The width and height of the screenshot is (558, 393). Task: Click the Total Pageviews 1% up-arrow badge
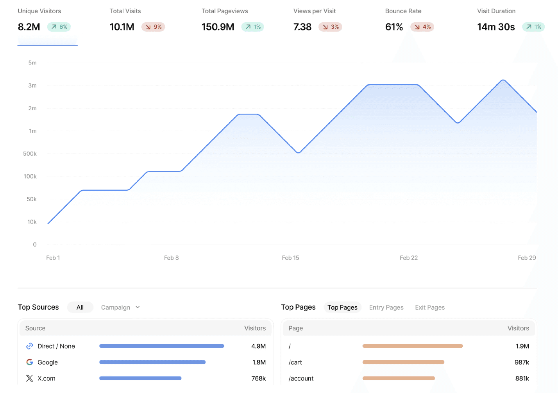click(252, 27)
